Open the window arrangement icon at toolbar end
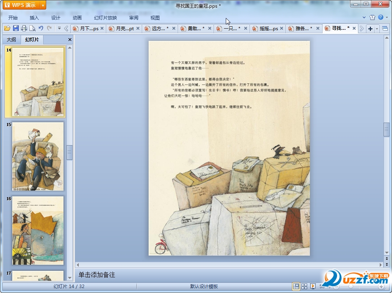The width and height of the screenshot is (392, 293). [385, 29]
